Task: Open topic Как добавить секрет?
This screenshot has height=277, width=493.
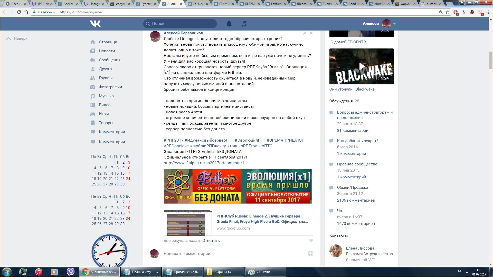Action: tap(358, 141)
